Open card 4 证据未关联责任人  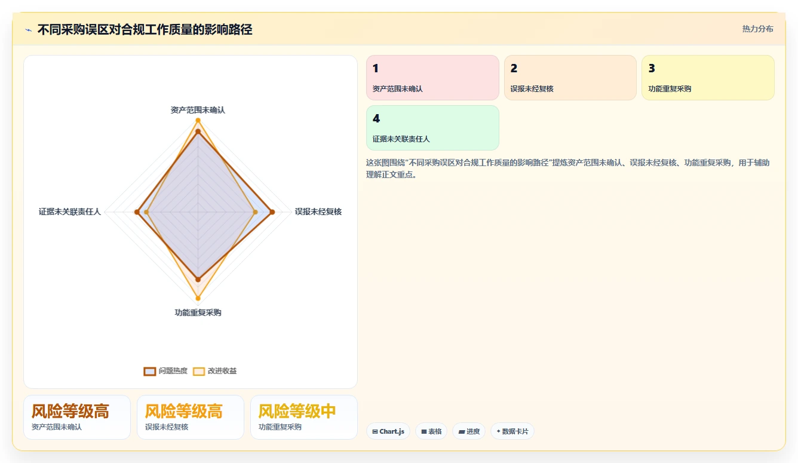[x=432, y=128]
